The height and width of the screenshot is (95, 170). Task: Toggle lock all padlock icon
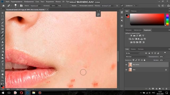click(x=144, y=60)
